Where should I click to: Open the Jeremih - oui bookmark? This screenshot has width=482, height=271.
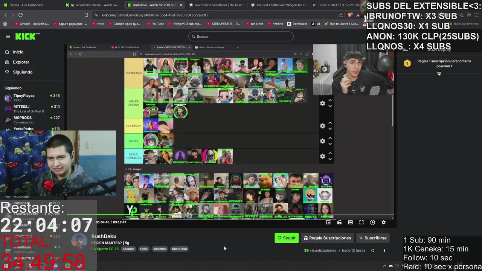click(31, 24)
